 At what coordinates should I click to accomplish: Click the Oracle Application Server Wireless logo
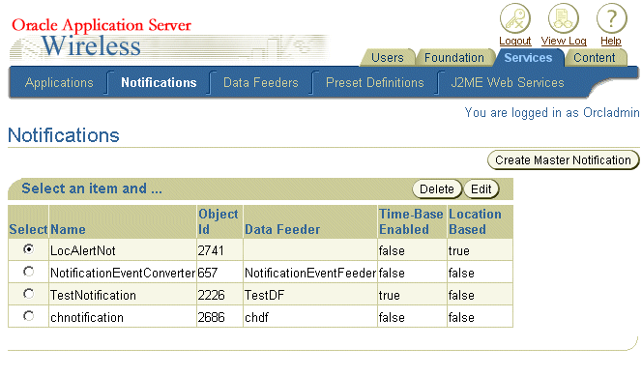(102, 38)
